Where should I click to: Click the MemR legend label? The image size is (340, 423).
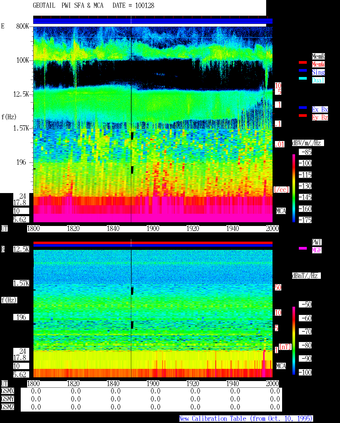coord(318,56)
